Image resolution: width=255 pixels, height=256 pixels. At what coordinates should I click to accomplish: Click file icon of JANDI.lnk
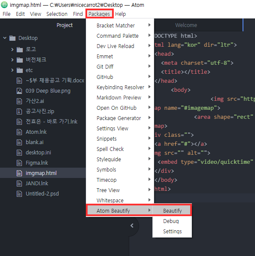click(x=19, y=184)
